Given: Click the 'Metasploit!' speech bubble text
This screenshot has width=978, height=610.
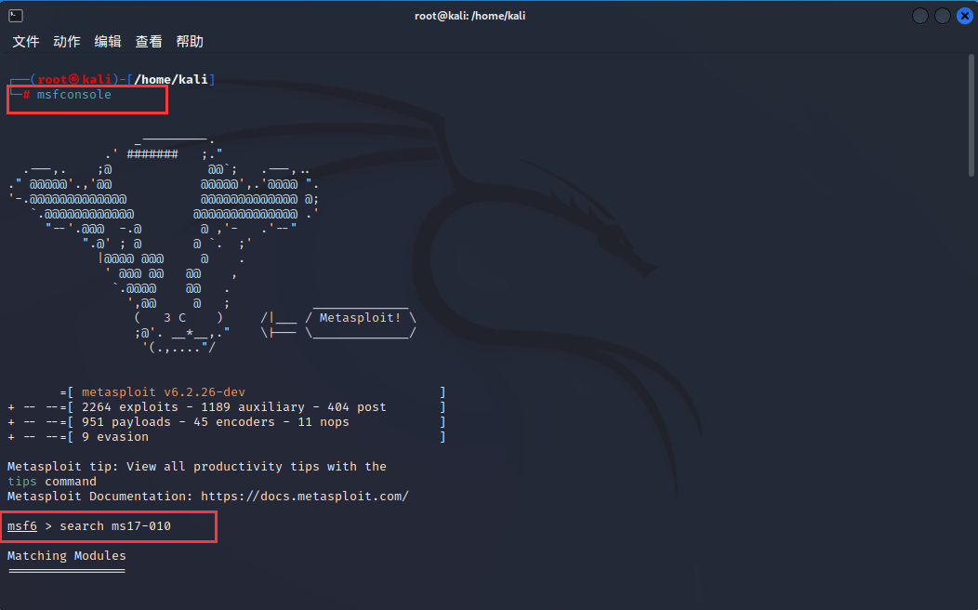Looking at the screenshot, I should point(360,318).
